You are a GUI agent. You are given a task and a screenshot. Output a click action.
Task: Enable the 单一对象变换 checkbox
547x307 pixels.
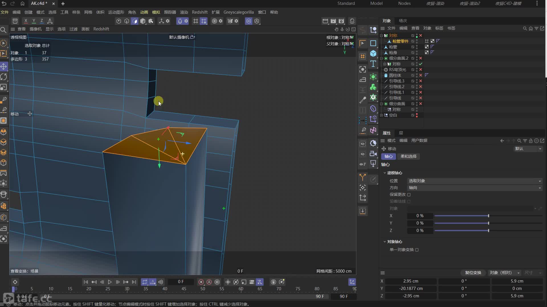click(417, 250)
